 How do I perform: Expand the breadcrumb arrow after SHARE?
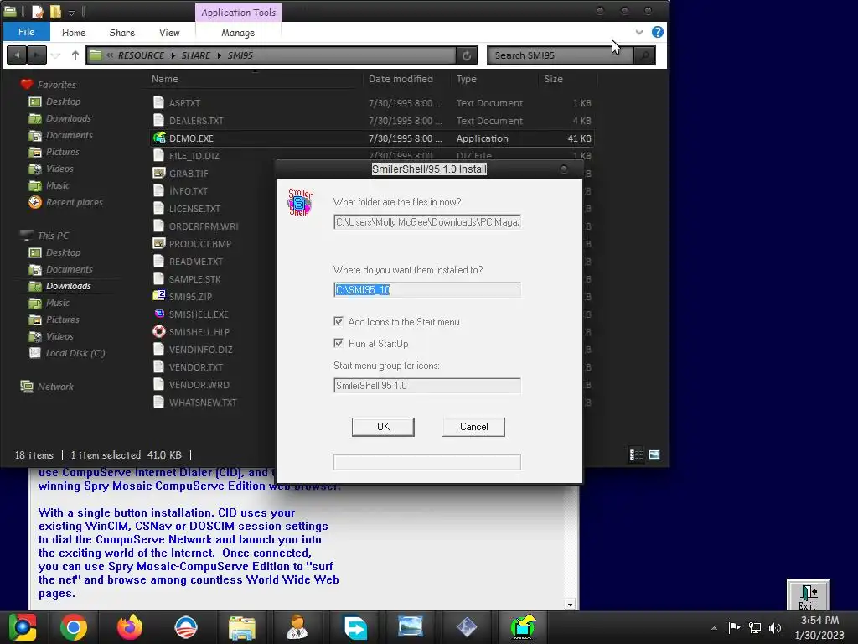[219, 55]
